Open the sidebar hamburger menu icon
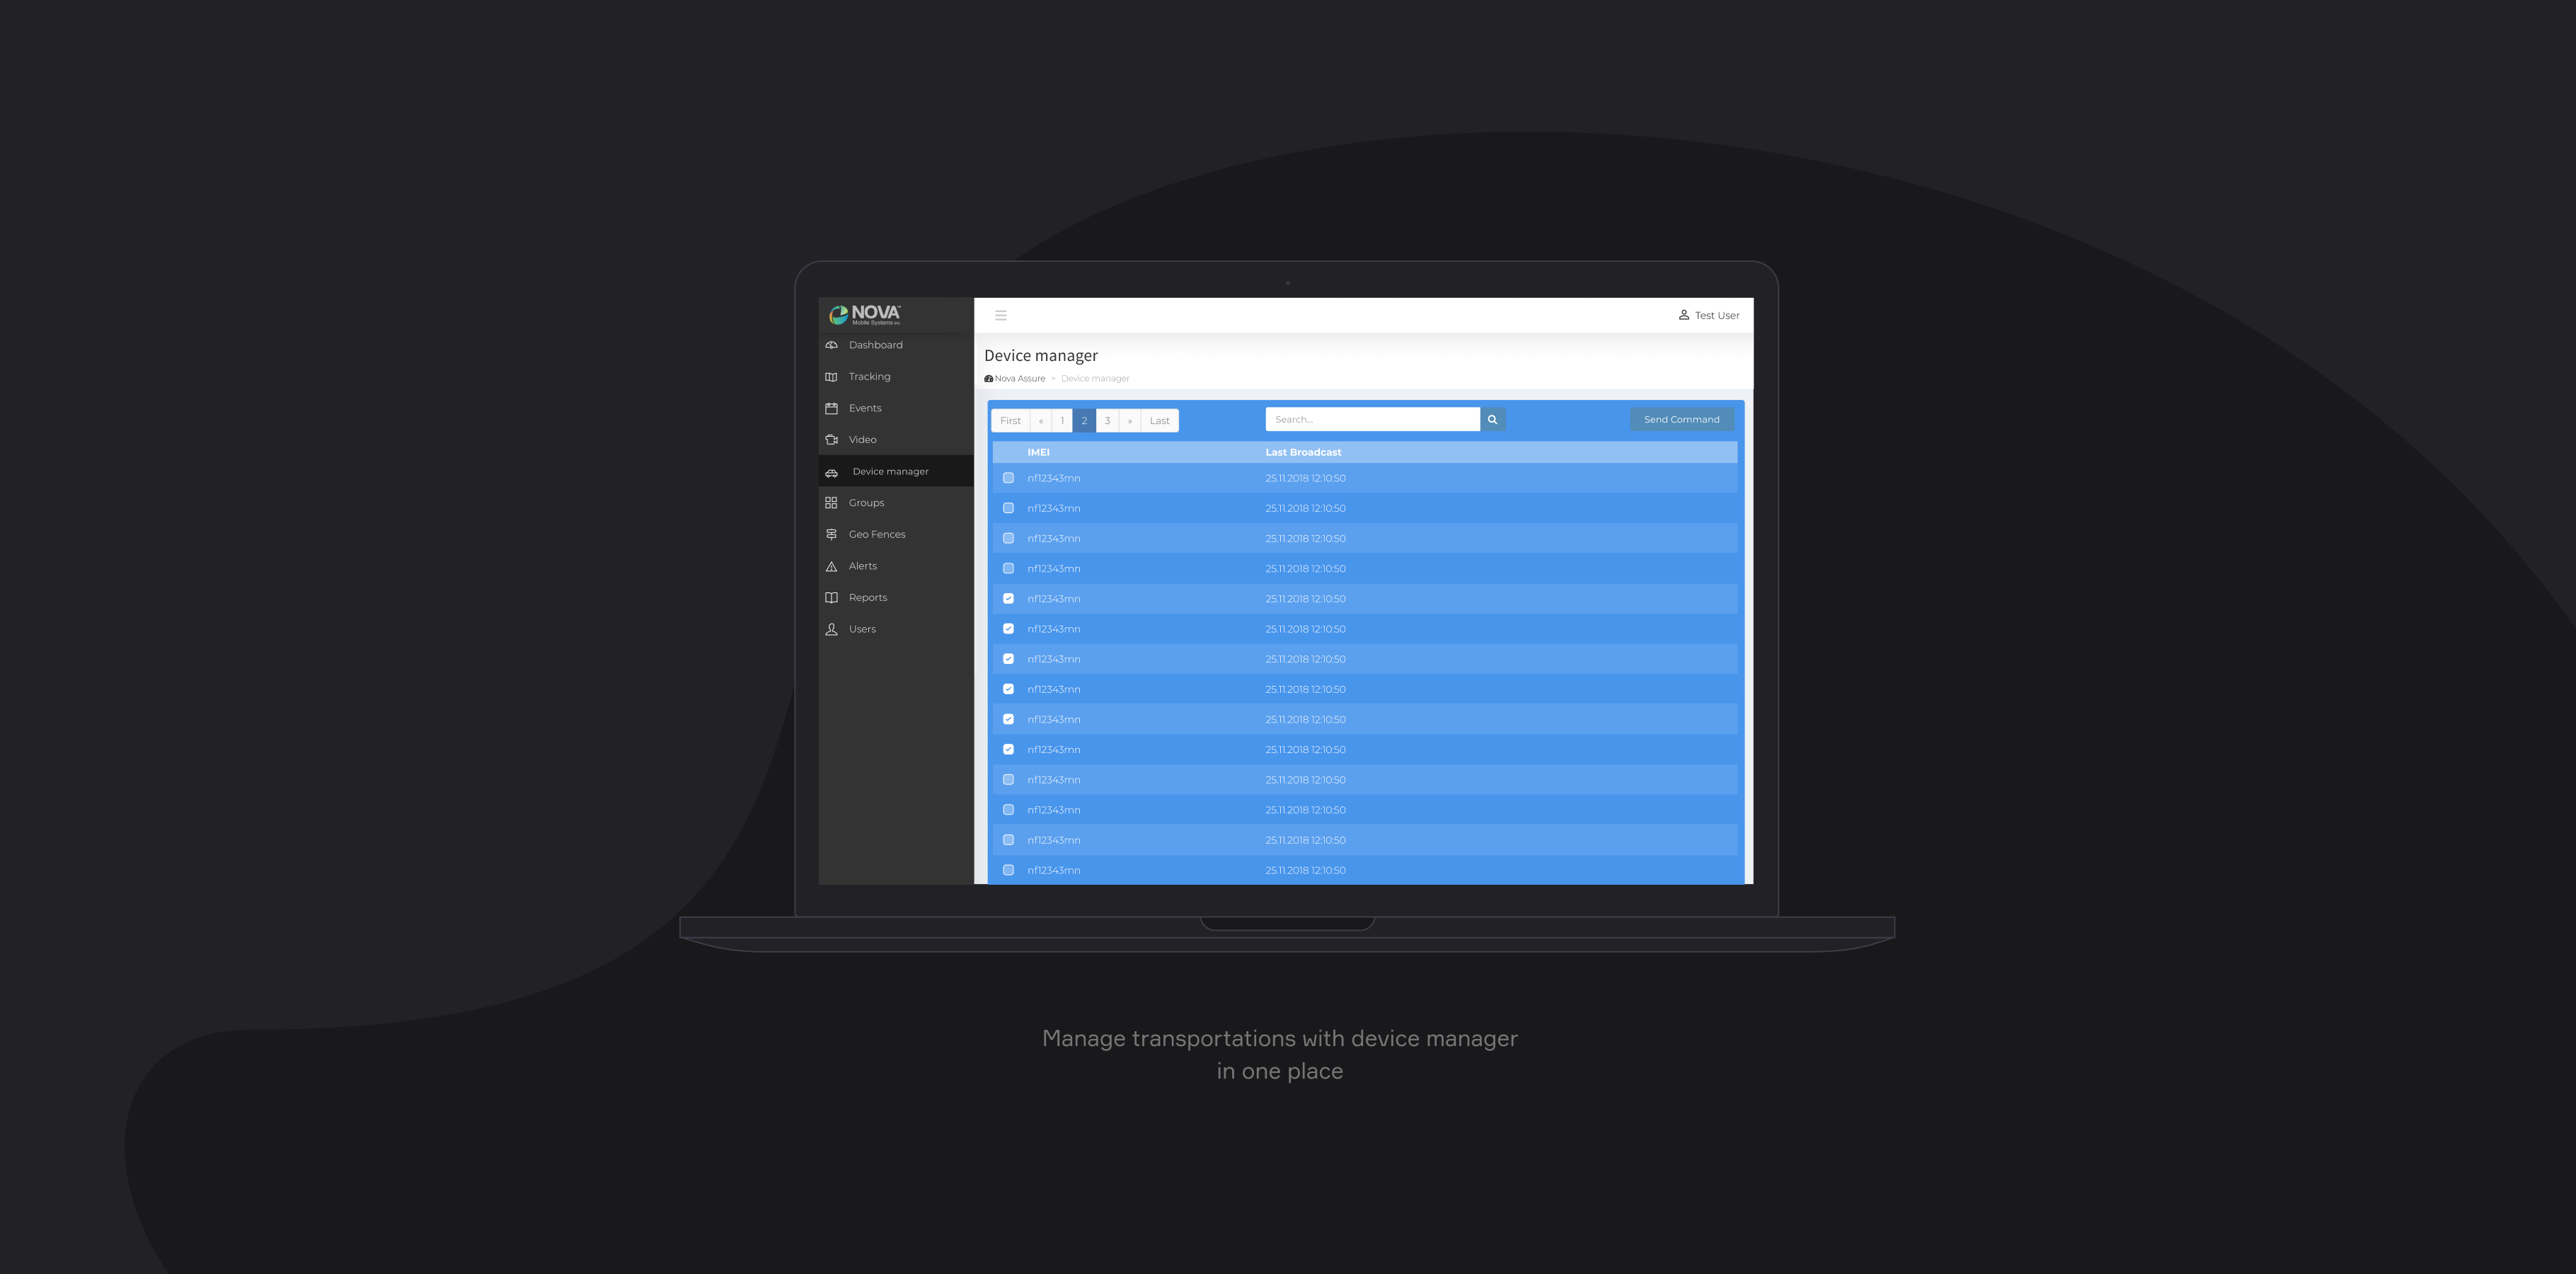Screen dimensions: 2576x1274 click(1001, 316)
